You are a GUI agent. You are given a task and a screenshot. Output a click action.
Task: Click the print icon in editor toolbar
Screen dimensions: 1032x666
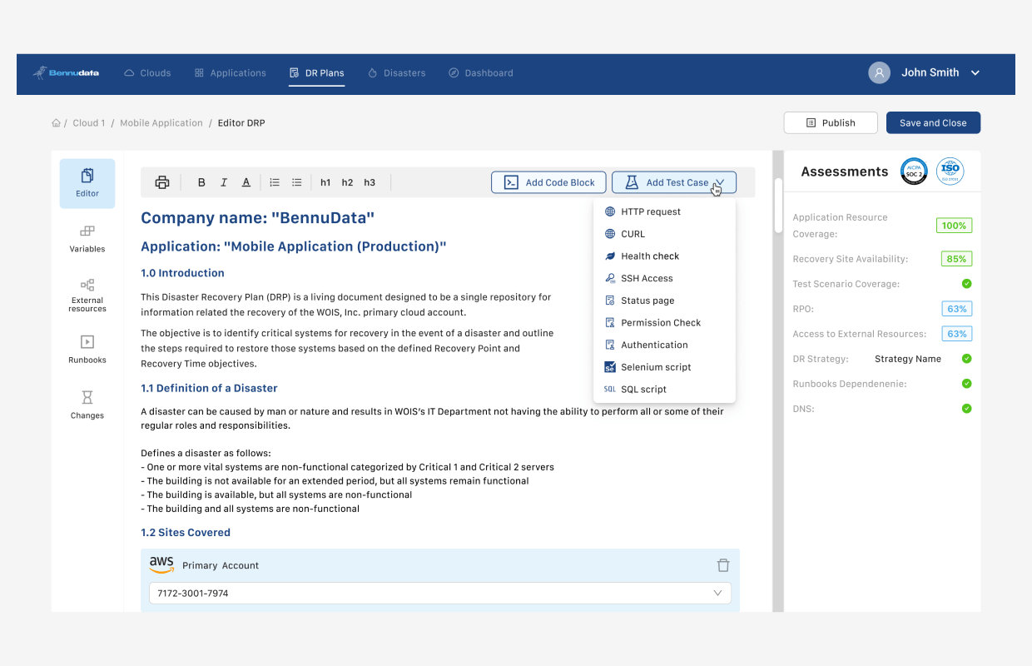pos(162,182)
